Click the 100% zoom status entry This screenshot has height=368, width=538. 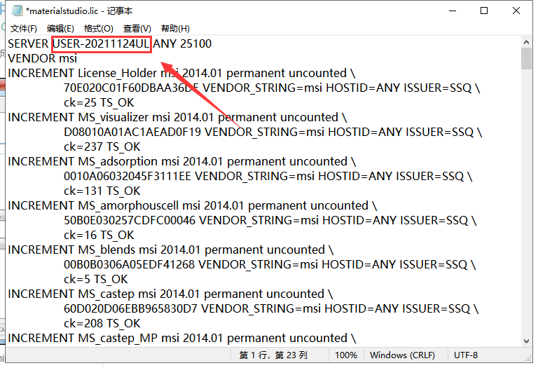pyautogui.click(x=346, y=355)
